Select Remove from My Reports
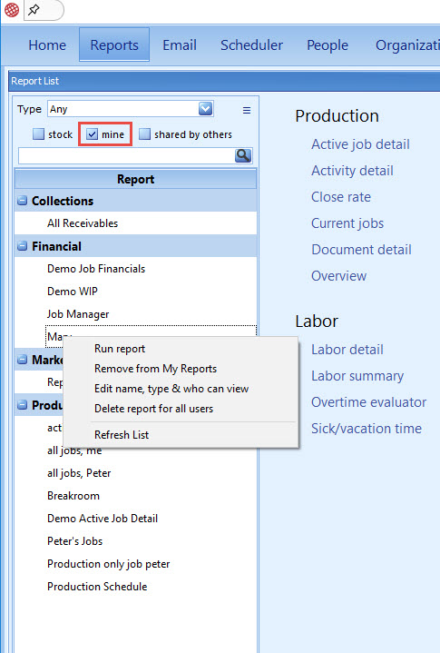Image resolution: width=440 pixels, height=653 pixels. [x=155, y=369]
